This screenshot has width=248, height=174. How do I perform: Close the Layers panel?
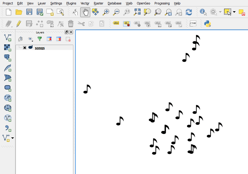71,32
